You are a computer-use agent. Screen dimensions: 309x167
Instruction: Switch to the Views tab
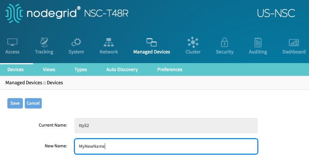pos(49,70)
